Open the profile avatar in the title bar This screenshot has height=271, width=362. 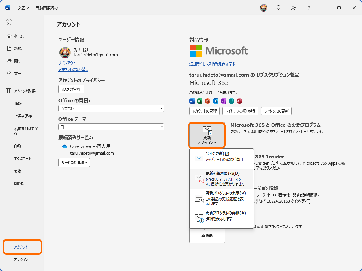[x=263, y=8]
